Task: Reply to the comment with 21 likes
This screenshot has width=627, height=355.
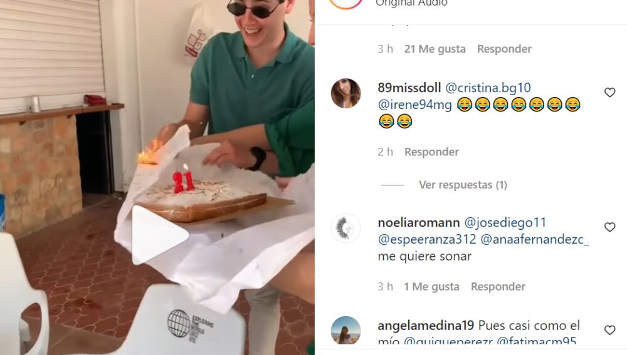Action: pos(504,49)
